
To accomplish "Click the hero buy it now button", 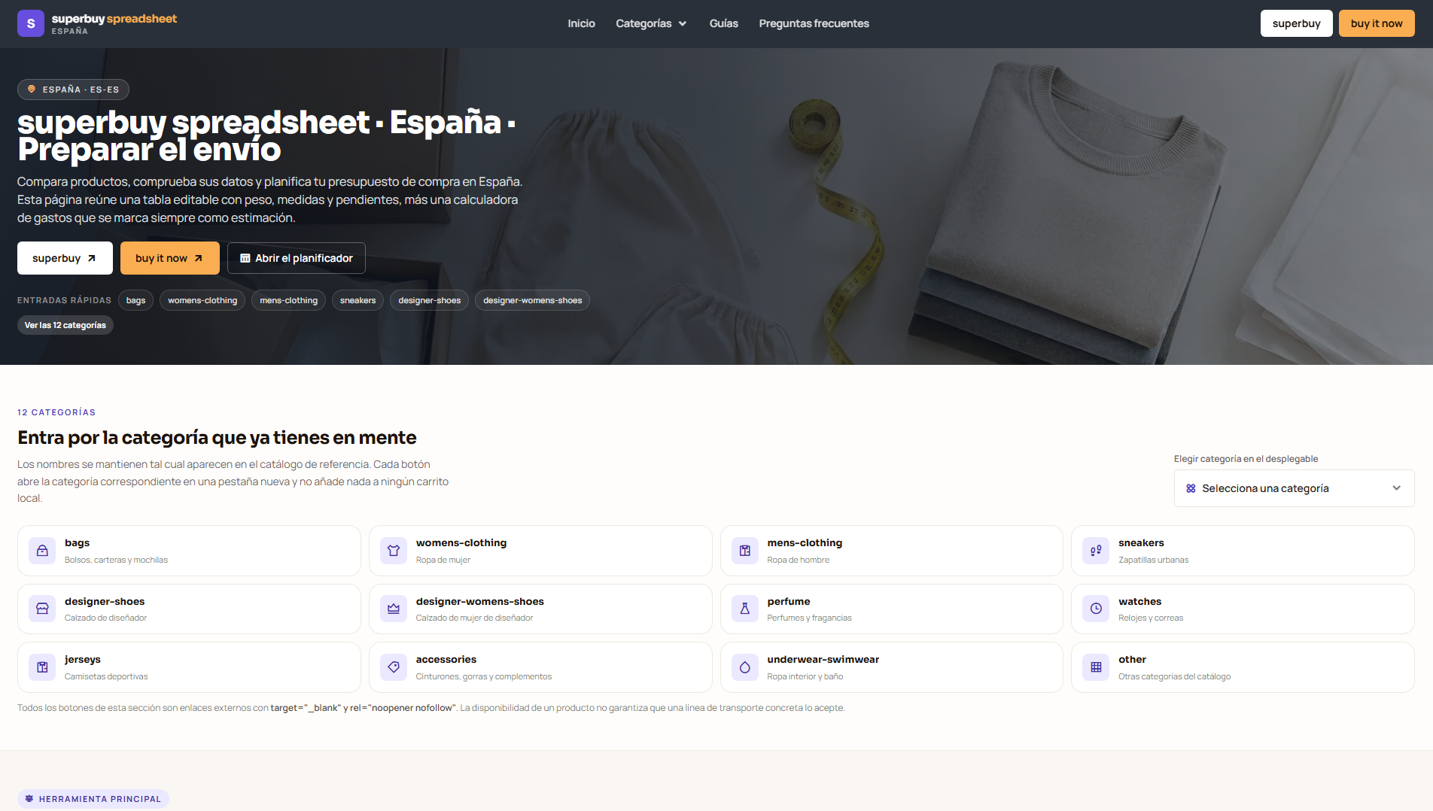I will click(169, 258).
